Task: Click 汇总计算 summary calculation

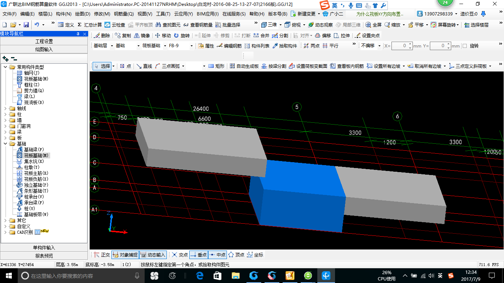Action: click(x=89, y=25)
